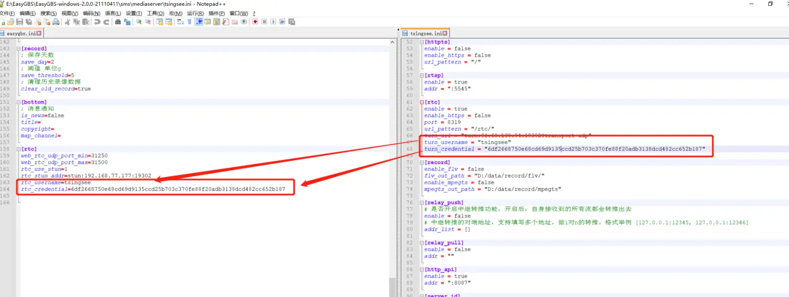Screen dimensions: 789x297
Task: Open the 搜索(S) menu
Action: [48, 13]
